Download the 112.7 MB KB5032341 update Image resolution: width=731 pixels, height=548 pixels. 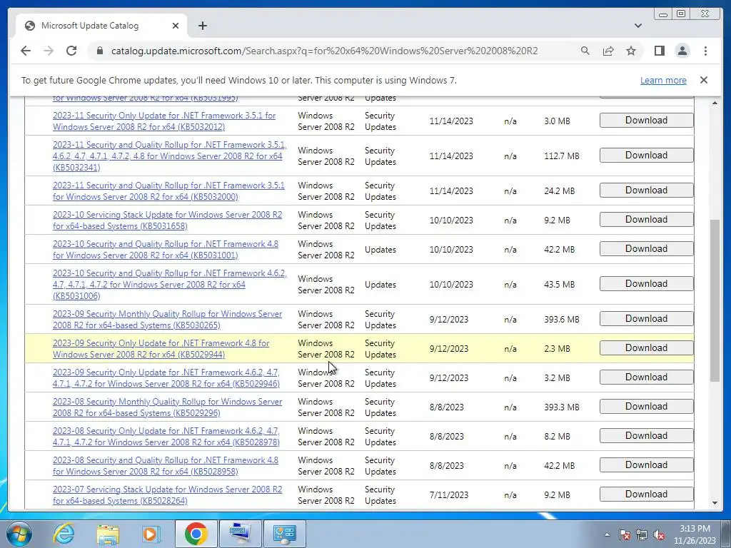[x=646, y=155]
